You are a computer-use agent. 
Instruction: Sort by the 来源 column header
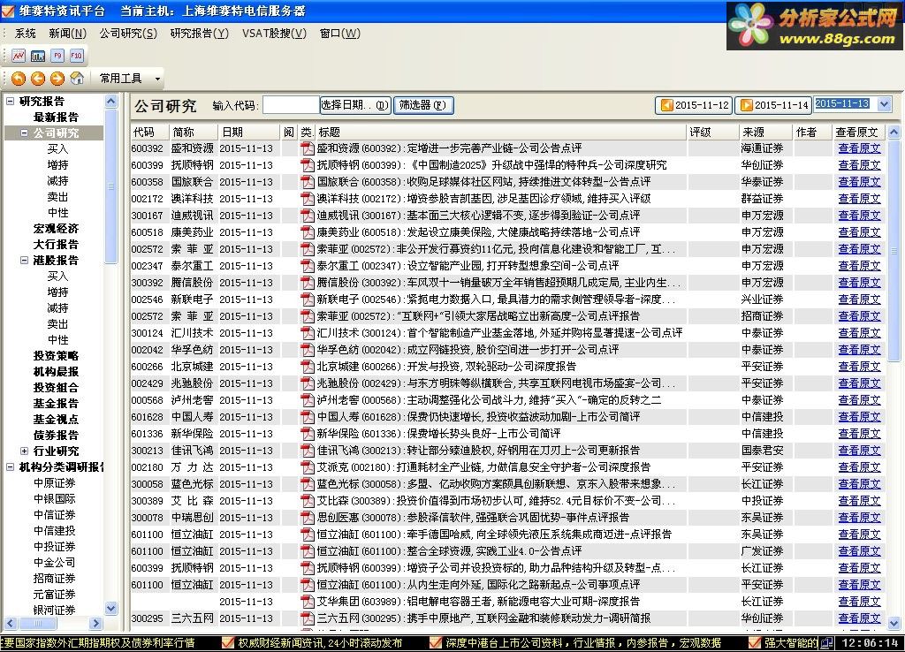click(x=765, y=133)
